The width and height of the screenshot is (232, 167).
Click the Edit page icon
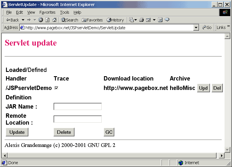[148, 20]
